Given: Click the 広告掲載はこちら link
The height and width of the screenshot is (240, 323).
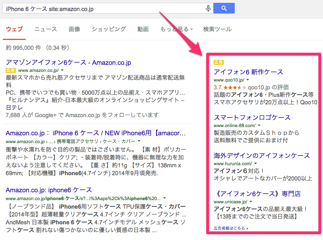Looking at the screenshot, I should [x=231, y=228].
